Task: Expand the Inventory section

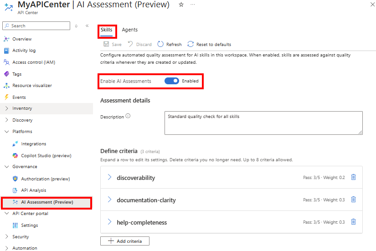Action: (6, 108)
